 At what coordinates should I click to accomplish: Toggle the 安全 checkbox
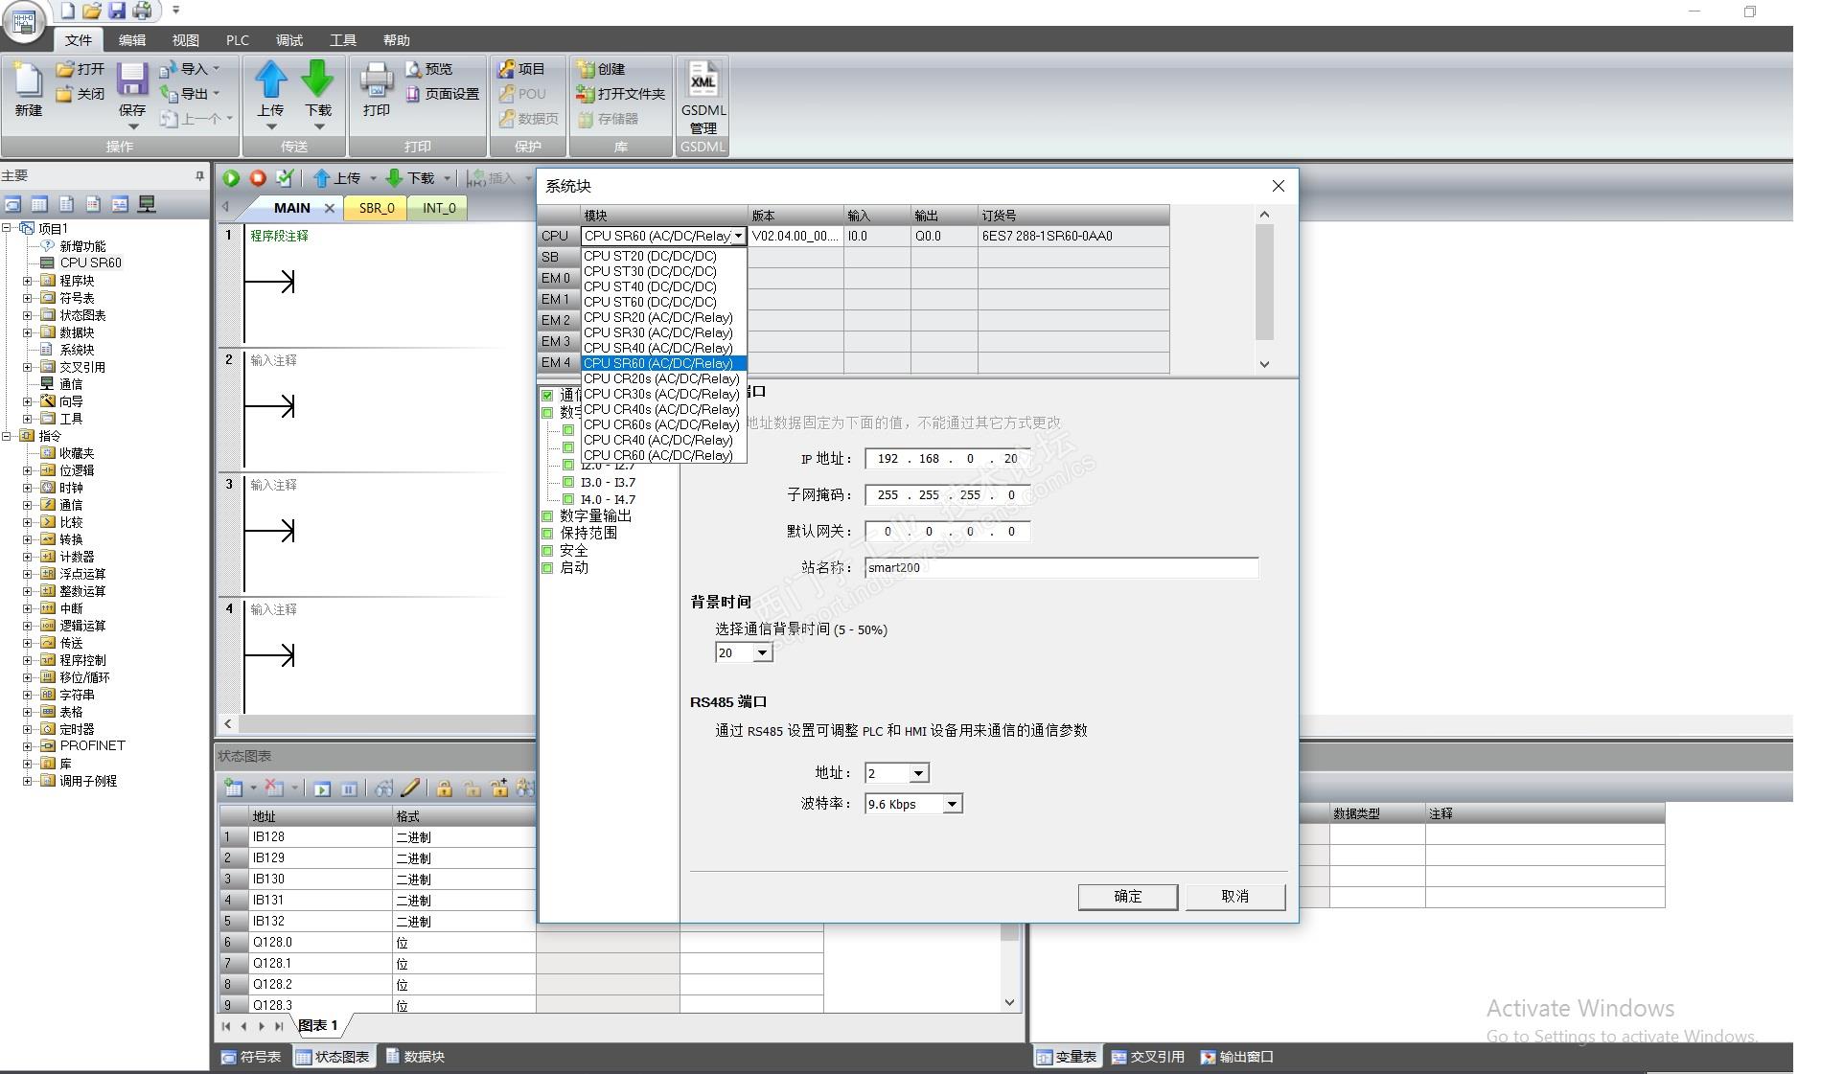click(547, 551)
